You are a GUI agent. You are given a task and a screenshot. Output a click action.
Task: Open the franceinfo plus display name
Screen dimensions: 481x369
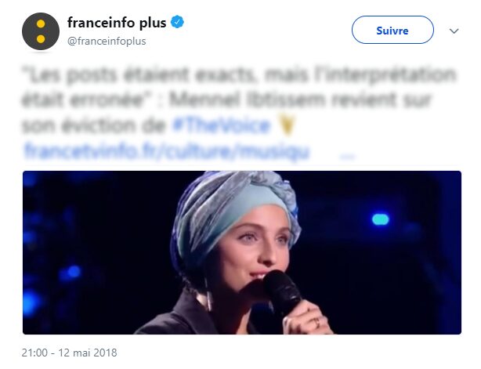pyautogui.click(x=117, y=23)
